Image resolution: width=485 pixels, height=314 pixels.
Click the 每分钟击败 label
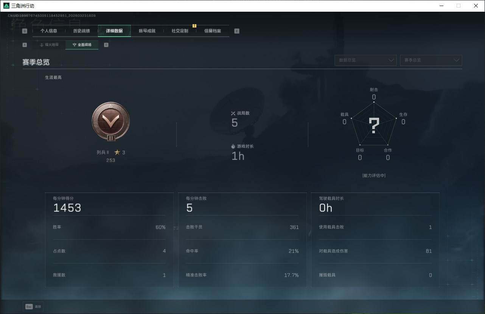coord(196,199)
